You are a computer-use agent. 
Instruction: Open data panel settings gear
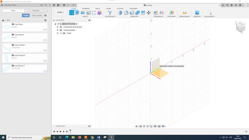[x=46, y=15]
